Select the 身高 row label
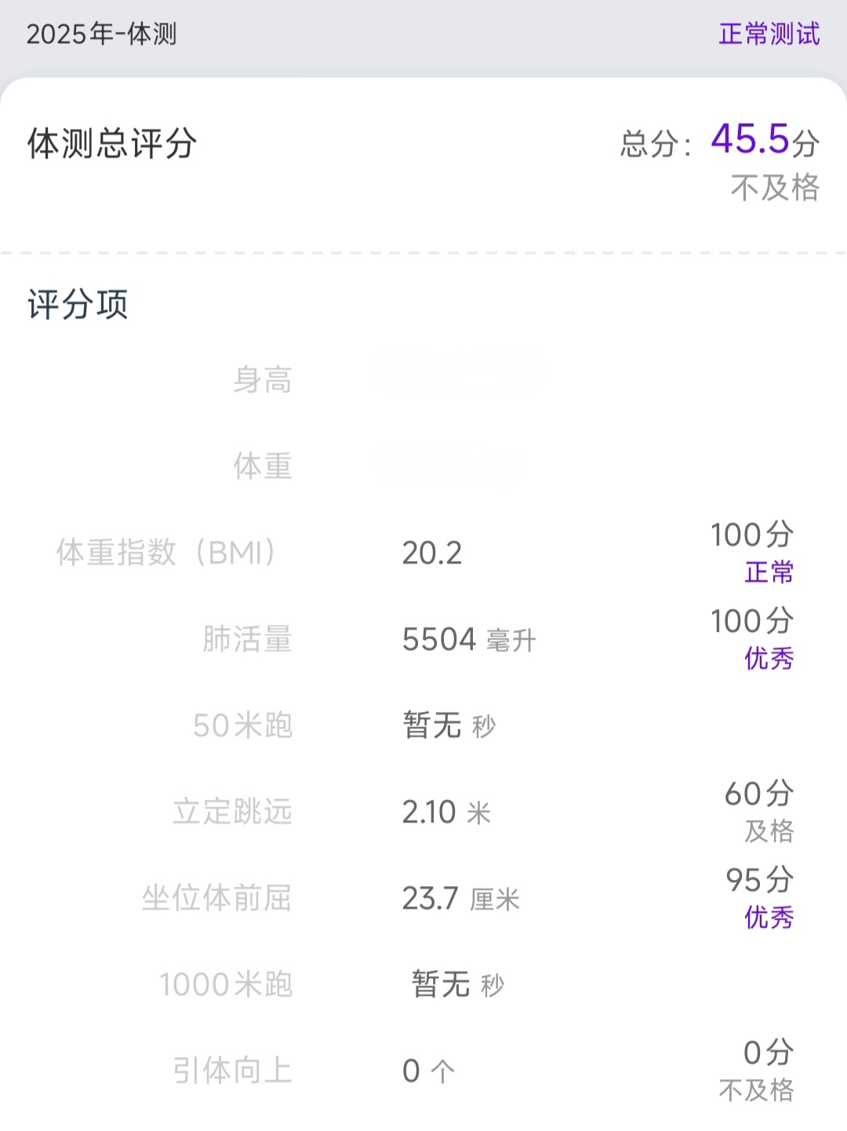This screenshot has width=847, height=1131. coord(262,381)
